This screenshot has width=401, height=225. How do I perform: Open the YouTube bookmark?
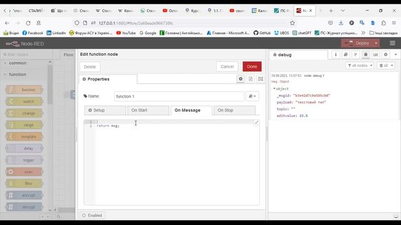126,33
